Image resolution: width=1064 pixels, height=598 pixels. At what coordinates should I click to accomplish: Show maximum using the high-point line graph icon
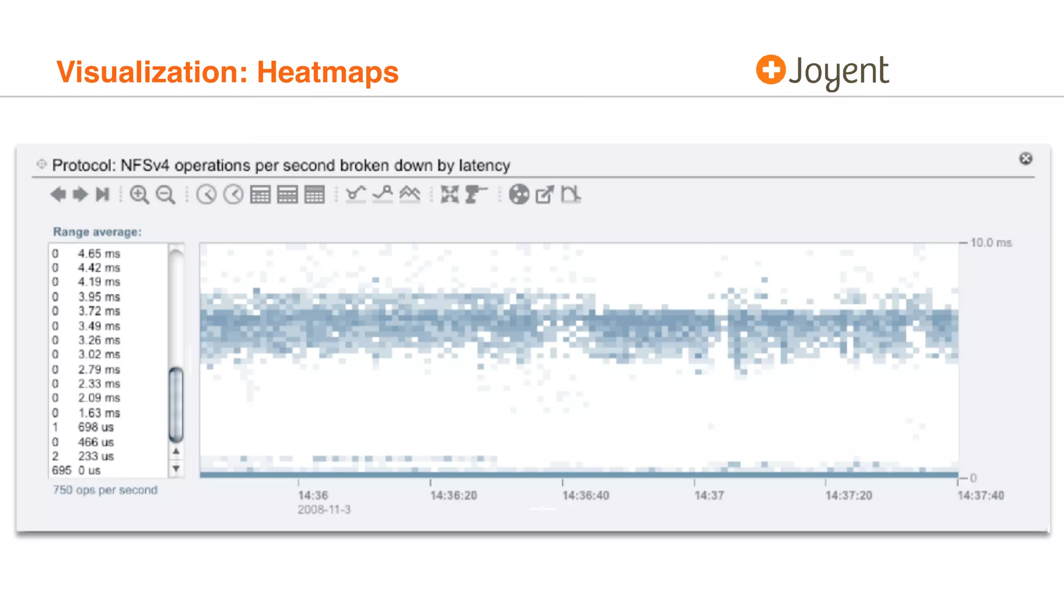point(383,195)
